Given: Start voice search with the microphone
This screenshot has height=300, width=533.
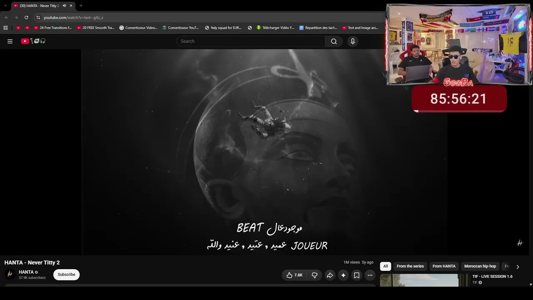Looking at the screenshot, I should (x=353, y=41).
